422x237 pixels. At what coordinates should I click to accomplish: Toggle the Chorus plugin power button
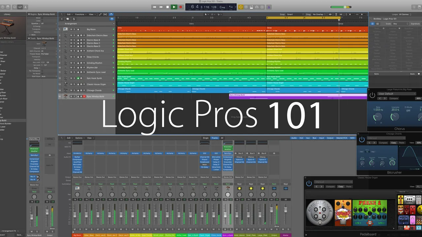click(372, 95)
